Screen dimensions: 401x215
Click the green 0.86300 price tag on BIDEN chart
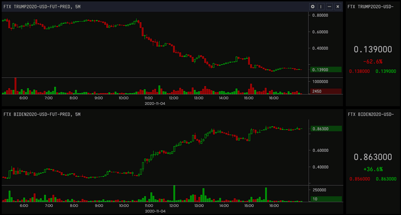pyautogui.click(x=326, y=129)
